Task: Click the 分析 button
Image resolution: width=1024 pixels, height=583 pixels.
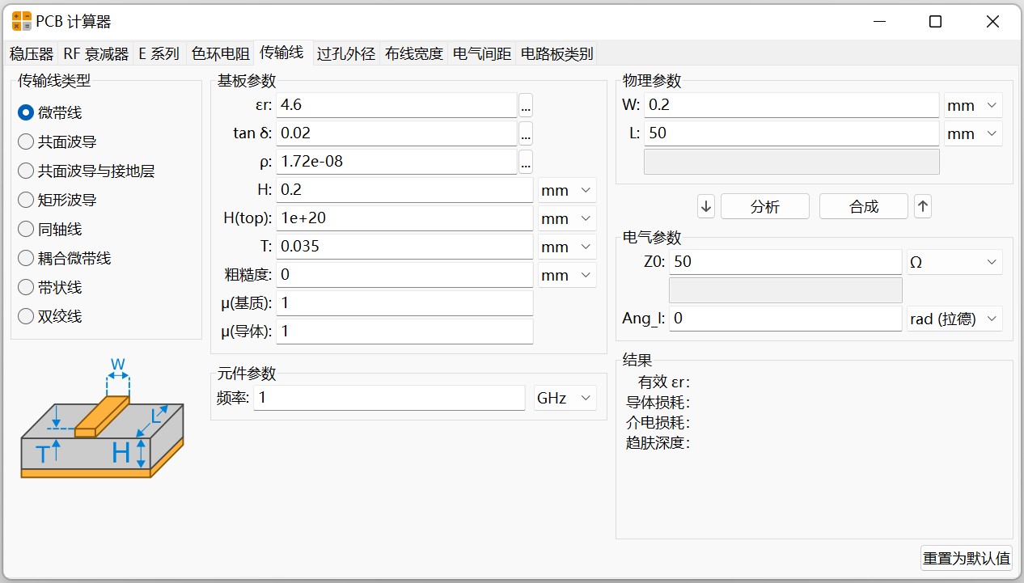Action: [765, 206]
